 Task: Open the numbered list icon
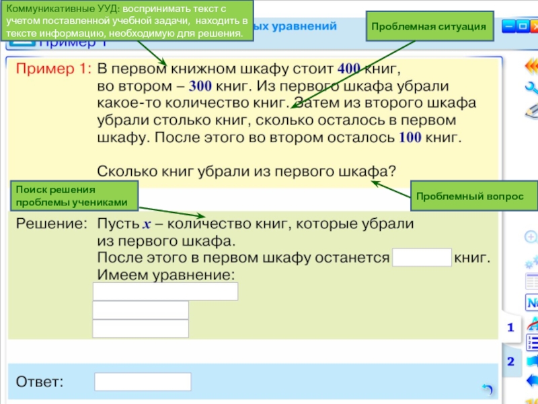tap(532, 343)
